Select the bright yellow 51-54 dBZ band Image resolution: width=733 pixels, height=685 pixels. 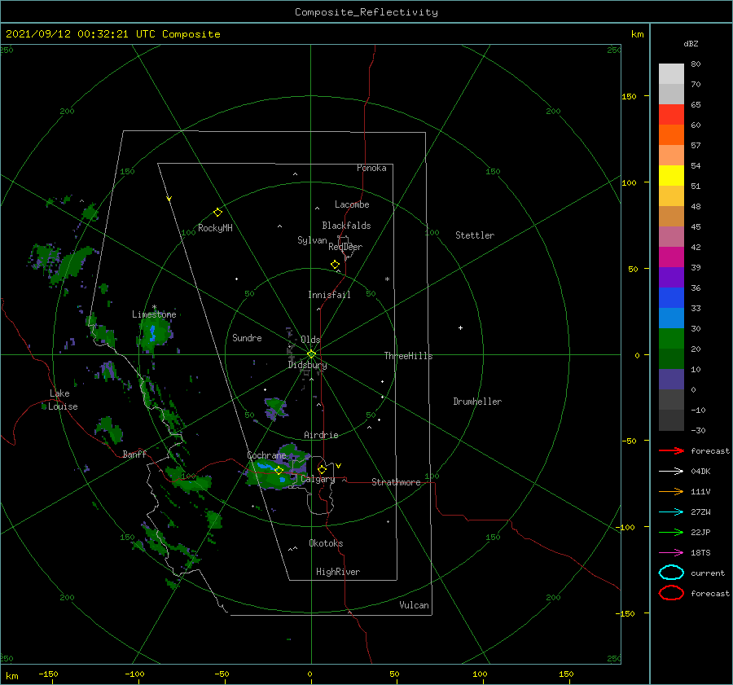coord(671,175)
